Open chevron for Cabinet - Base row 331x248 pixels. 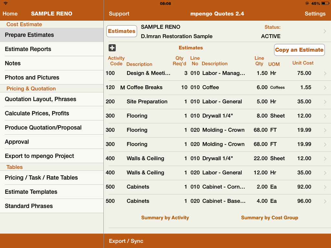[x=325, y=201]
